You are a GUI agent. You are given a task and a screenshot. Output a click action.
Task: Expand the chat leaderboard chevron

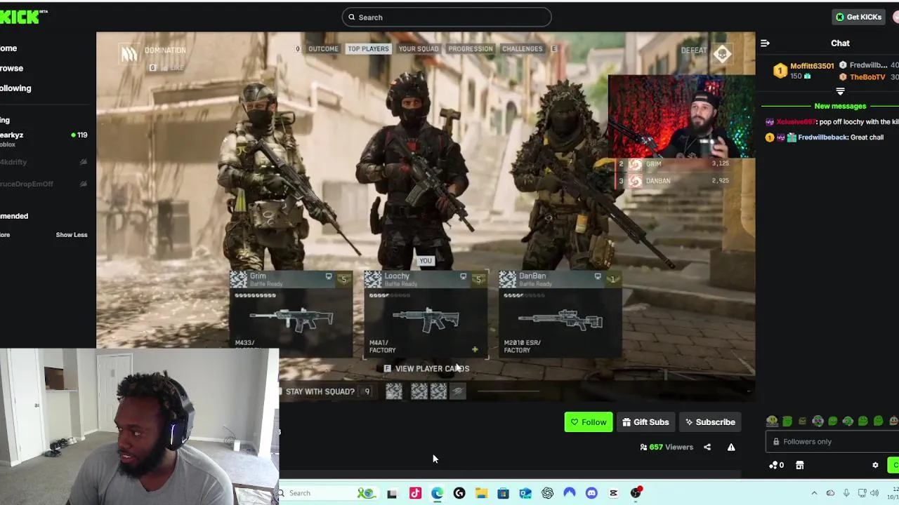(x=840, y=92)
